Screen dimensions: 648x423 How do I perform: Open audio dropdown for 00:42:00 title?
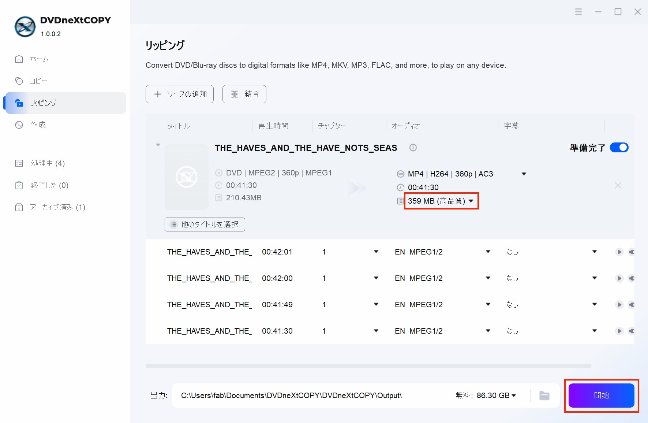point(488,278)
